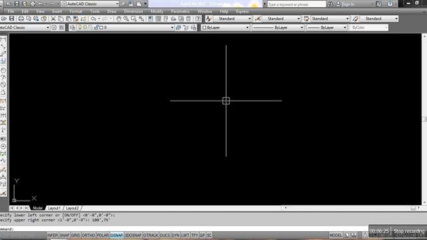Click the Plot Preview icon
Screen dimensions: 427x240
[x=28, y=19]
